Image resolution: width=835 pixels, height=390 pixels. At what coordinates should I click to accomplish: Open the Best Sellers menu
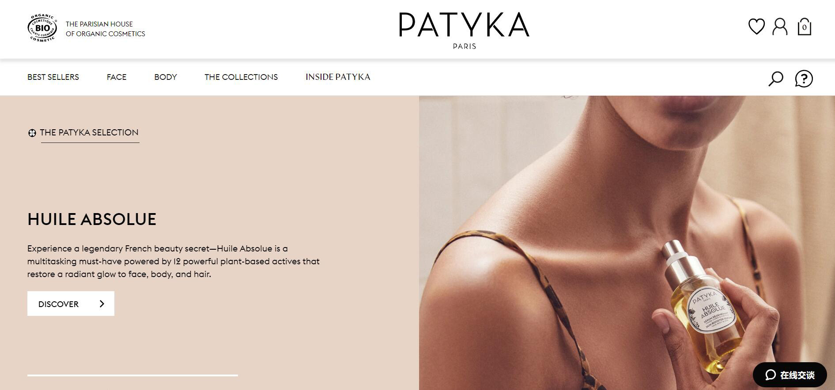[53, 77]
